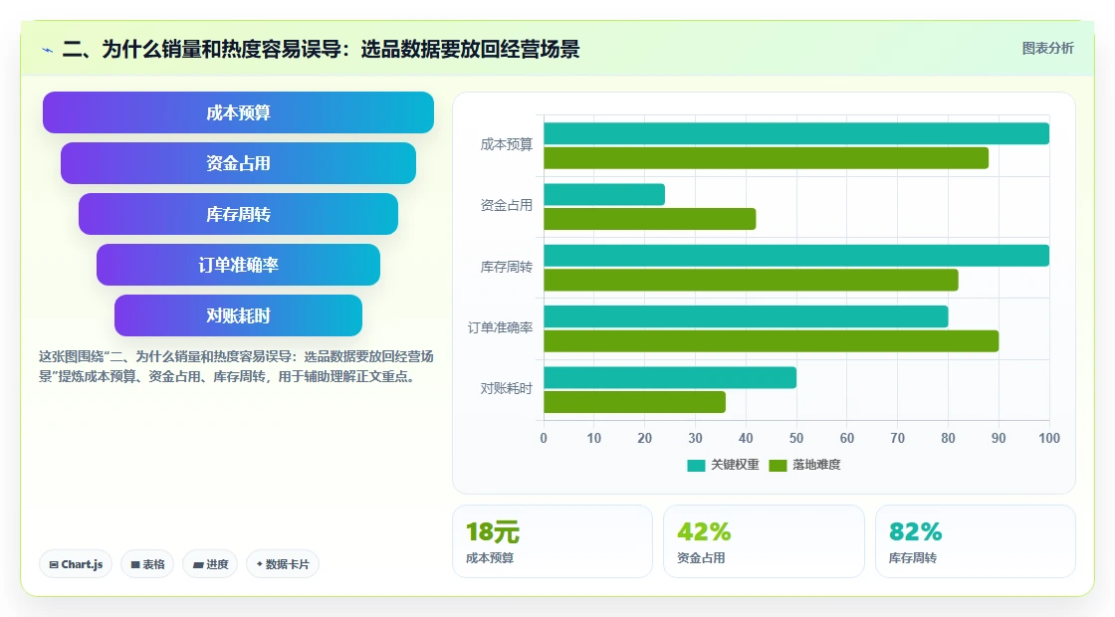Click the 成本预算 y-axis label
The height and width of the screenshot is (617, 1115).
(x=507, y=145)
